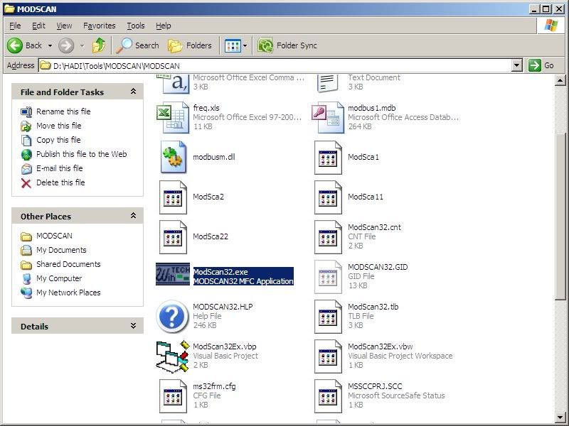Open My Documents from Other Places
Screen dimensions: 569x426
(61, 250)
